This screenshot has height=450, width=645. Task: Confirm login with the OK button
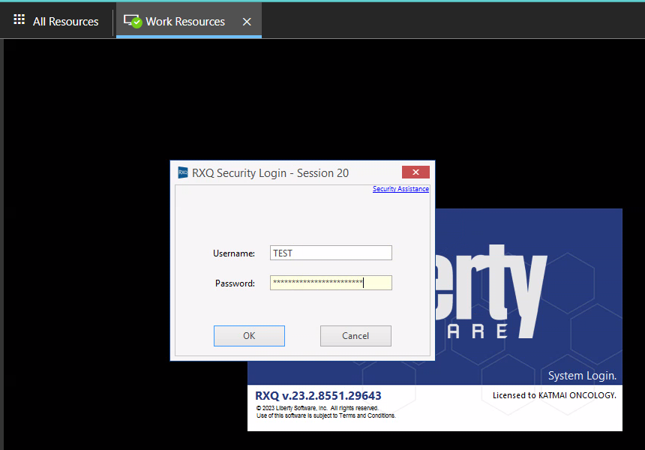pos(249,336)
